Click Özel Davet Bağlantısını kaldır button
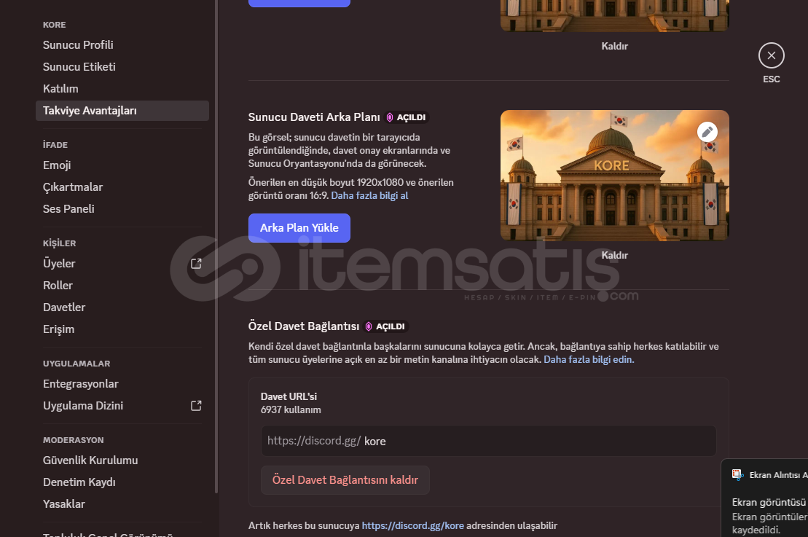The height and width of the screenshot is (537, 808). tap(345, 480)
